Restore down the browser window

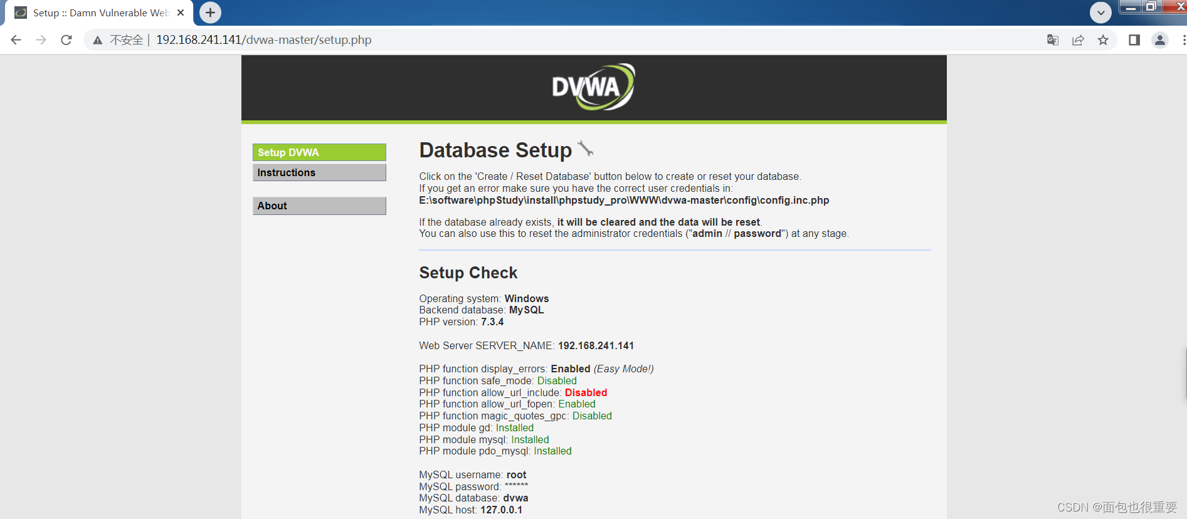click(x=1151, y=7)
